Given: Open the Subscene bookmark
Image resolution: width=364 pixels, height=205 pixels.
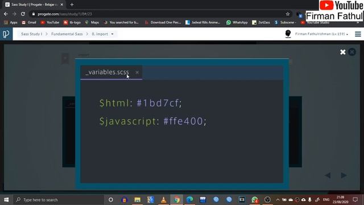Looking at the screenshot, I should click(286, 22).
